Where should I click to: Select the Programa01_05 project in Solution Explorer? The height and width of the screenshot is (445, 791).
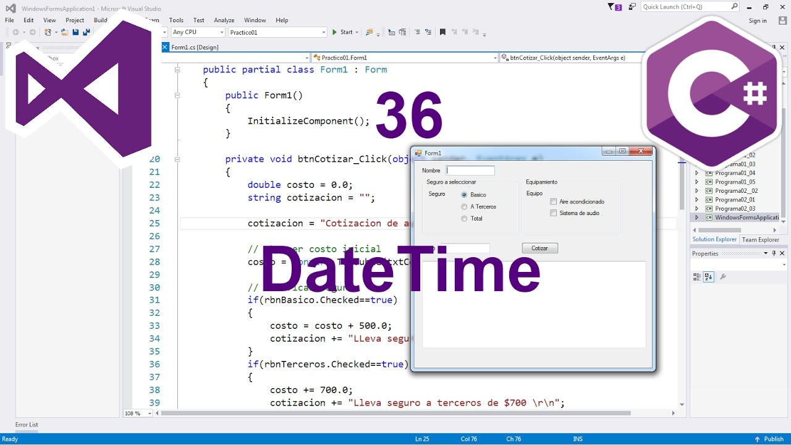pos(735,182)
